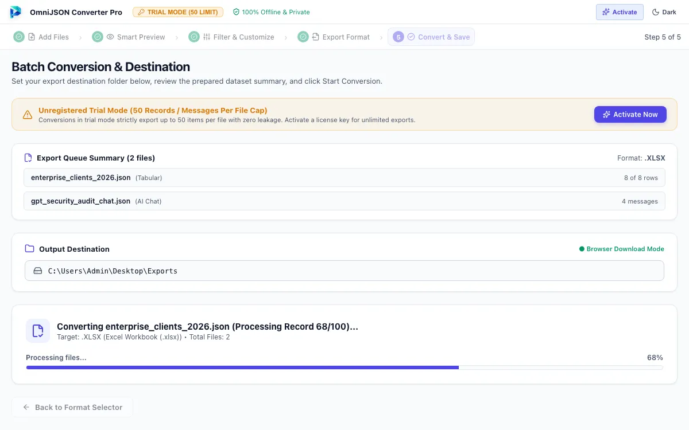Click the key icon in the trial badge
Screen dimensions: 689x430
pos(141,12)
